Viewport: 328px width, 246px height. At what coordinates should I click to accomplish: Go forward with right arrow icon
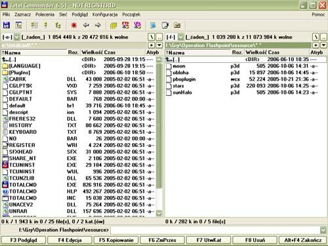98,25
